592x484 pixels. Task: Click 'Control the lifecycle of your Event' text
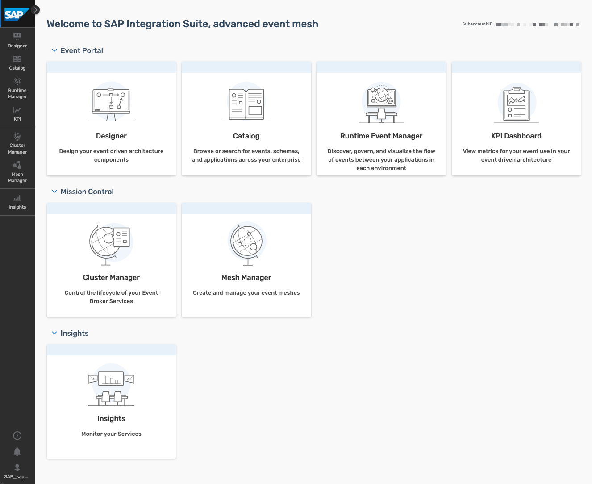point(111,297)
